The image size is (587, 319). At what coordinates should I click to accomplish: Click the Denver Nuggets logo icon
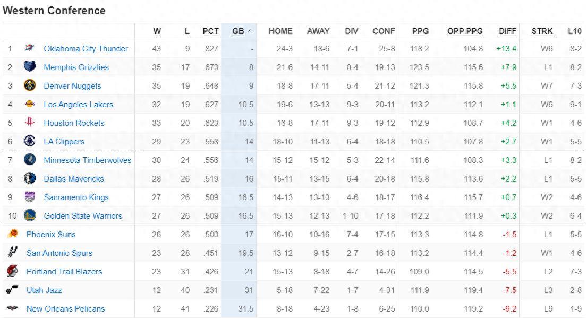(30, 86)
